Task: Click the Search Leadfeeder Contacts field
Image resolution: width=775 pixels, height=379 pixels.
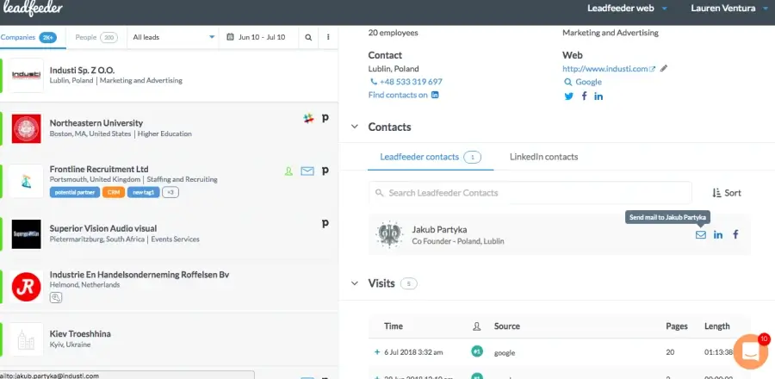Action: [530, 193]
